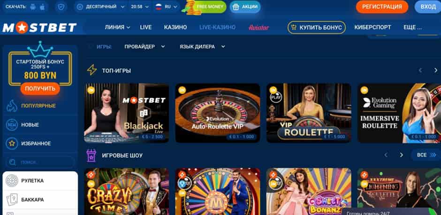Open the Favorites star icon
This screenshot has height=215, width=441.
tap(12, 143)
